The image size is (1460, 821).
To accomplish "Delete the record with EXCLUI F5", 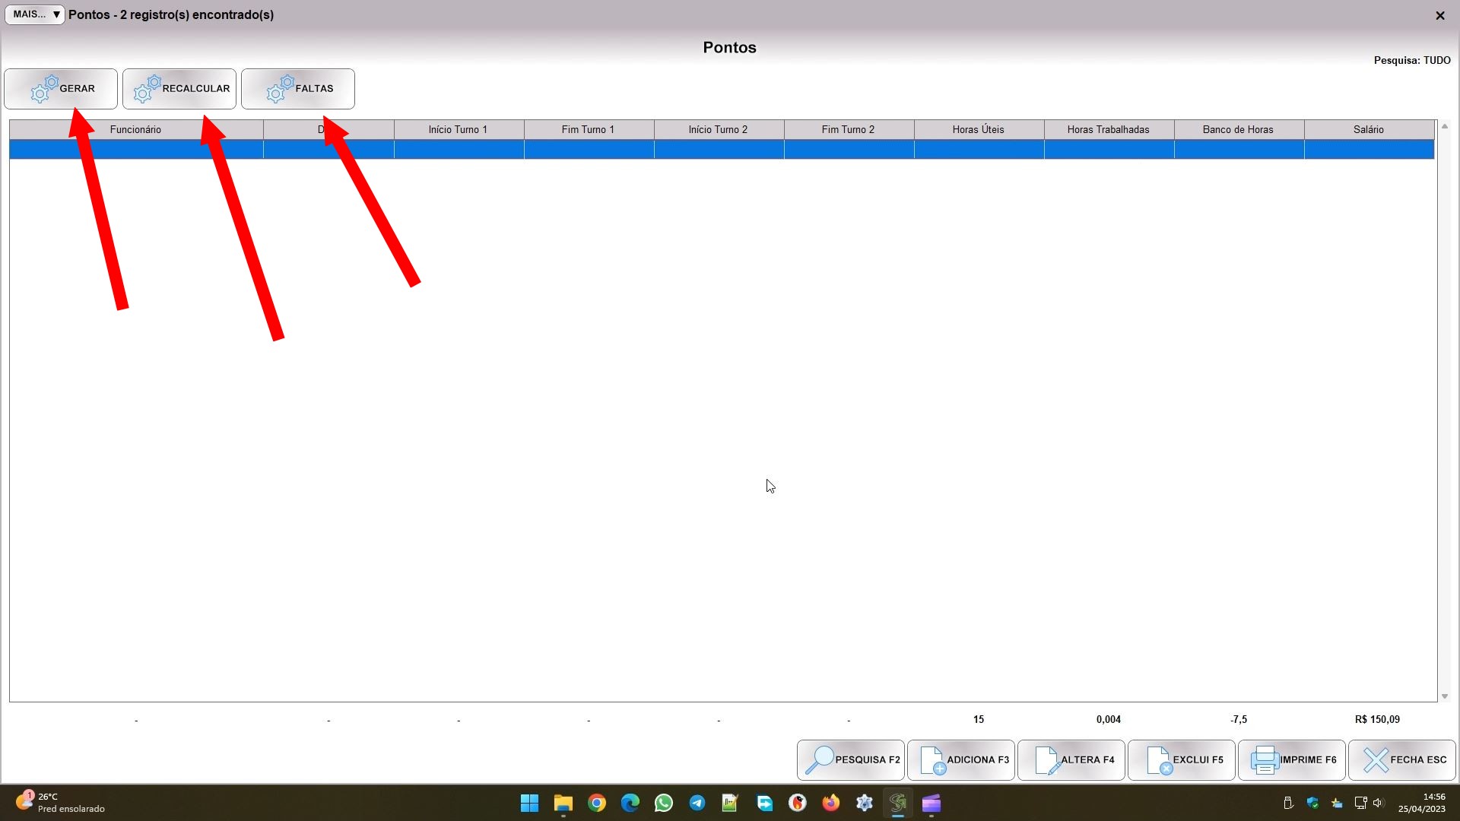I will [x=1182, y=760].
